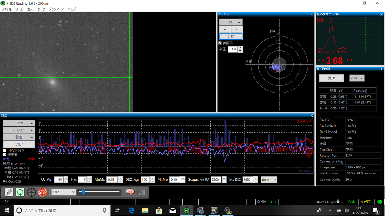Close the ガイド統計 panel

pyautogui.click(x=382, y=69)
